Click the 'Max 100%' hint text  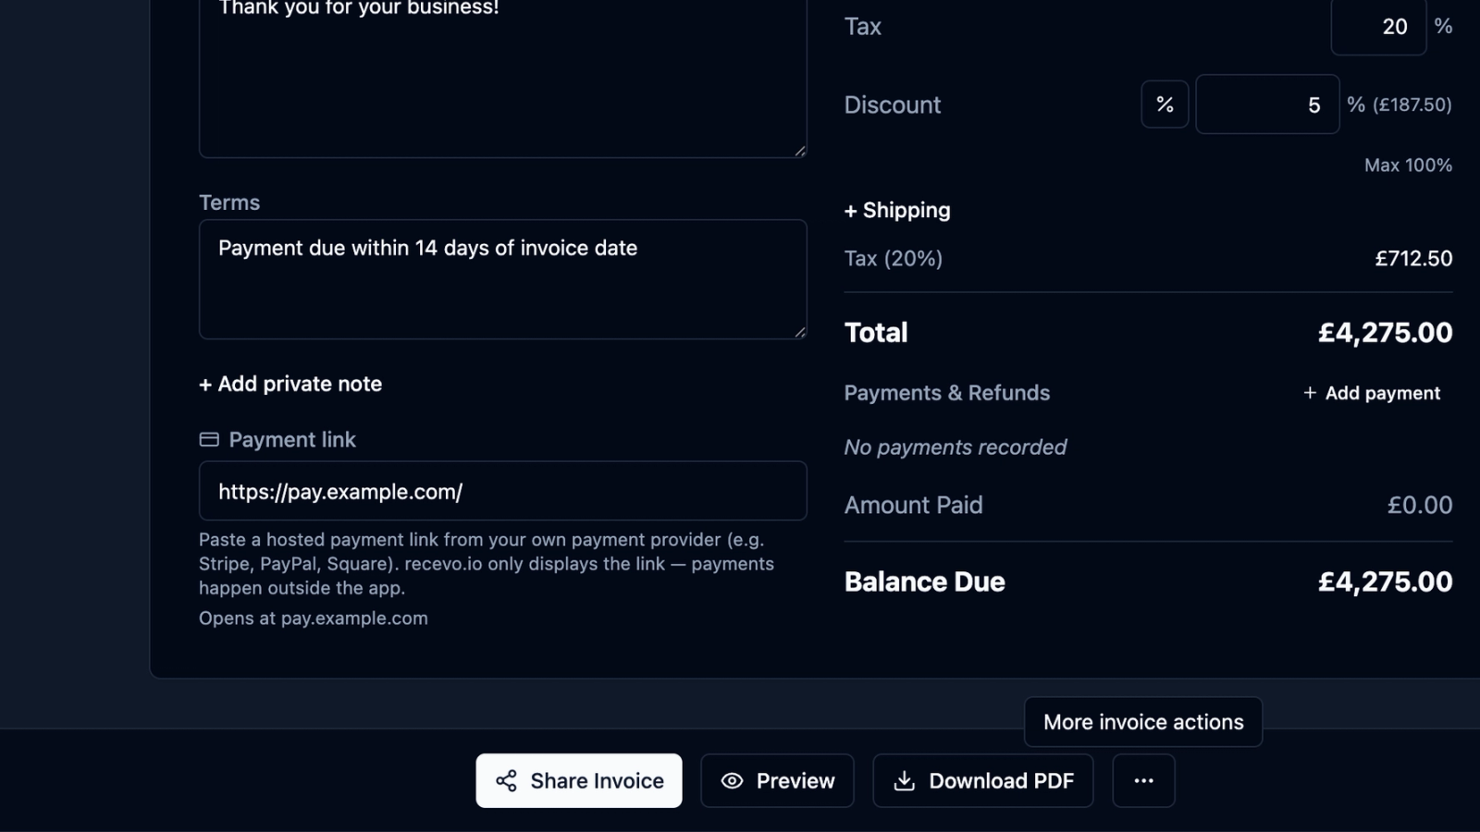[1408, 165]
